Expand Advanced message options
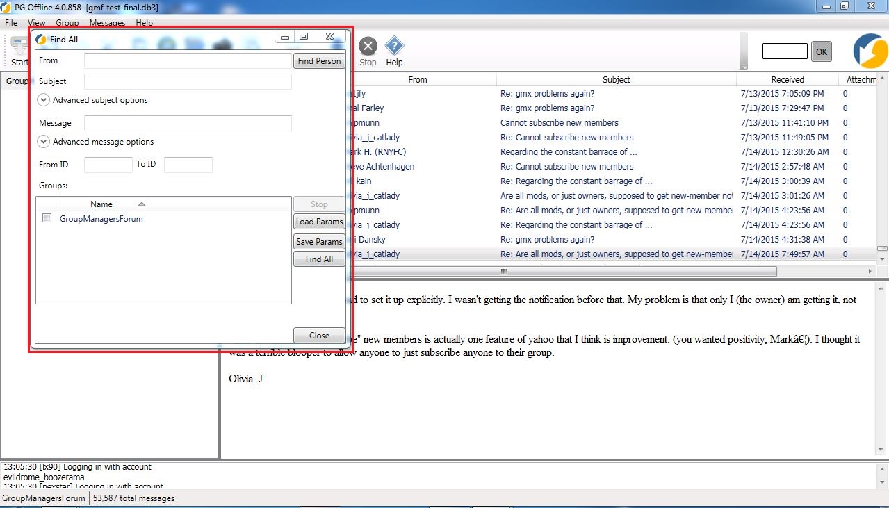This screenshot has width=889, height=508. coord(44,142)
